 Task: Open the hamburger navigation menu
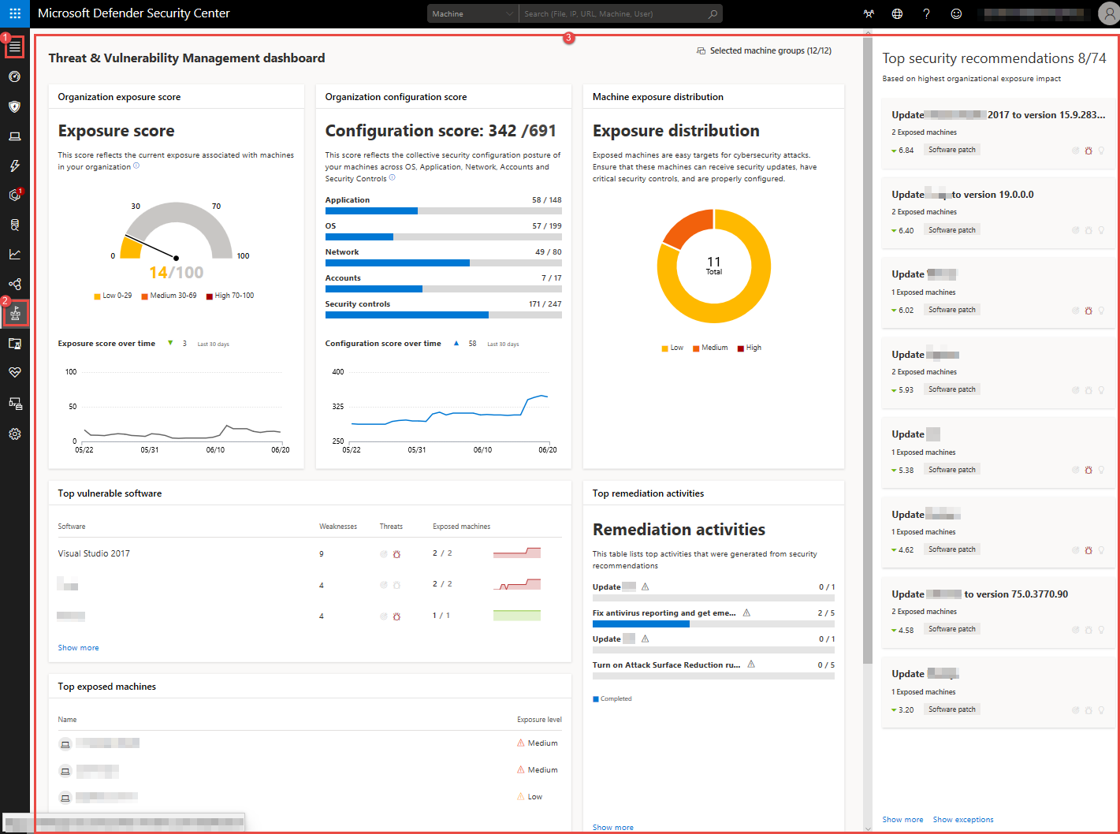(x=15, y=47)
